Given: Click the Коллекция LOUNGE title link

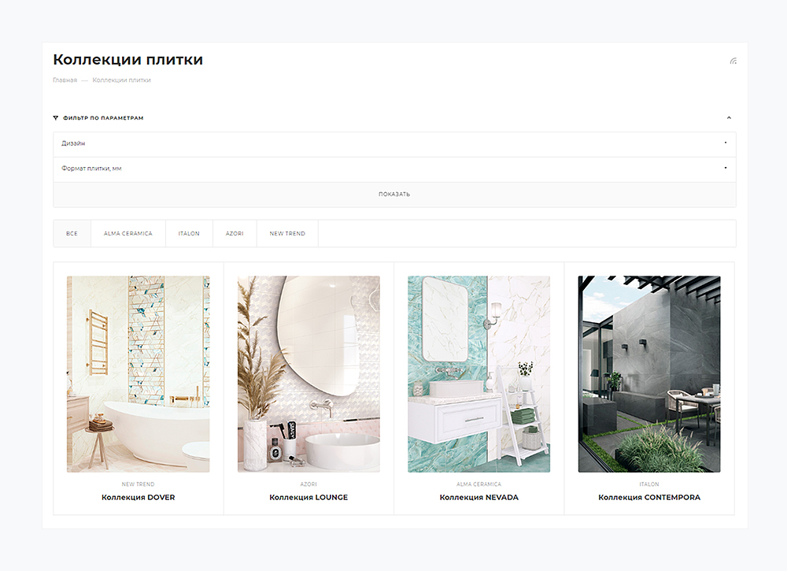Looking at the screenshot, I should click(309, 498).
